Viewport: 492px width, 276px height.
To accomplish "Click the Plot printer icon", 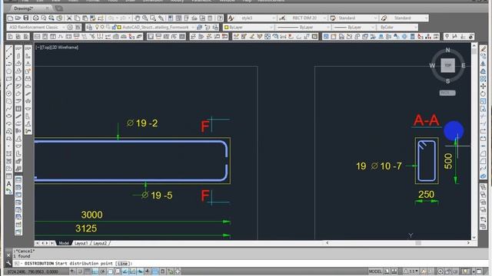I will pos(36,18).
